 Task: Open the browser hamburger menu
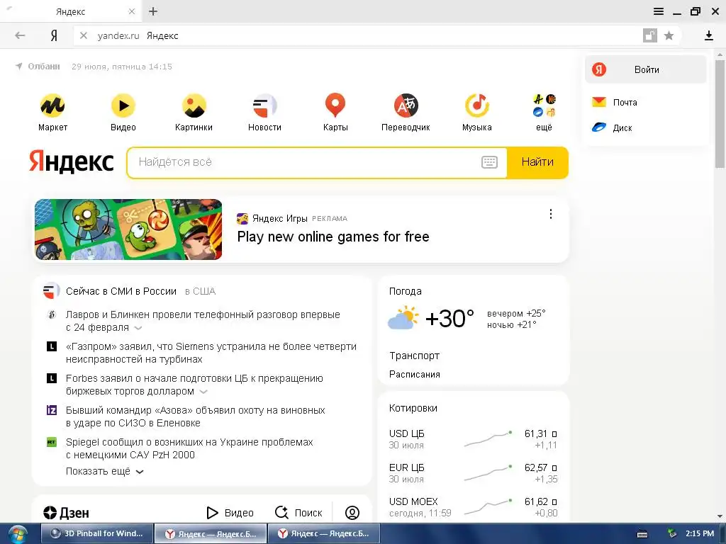(659, 11)
